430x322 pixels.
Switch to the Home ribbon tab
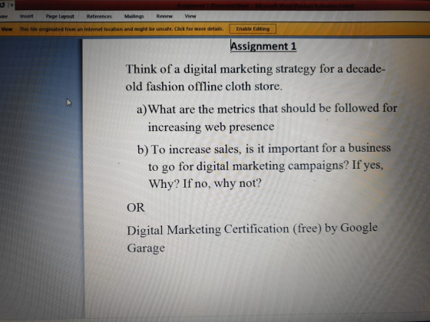click(x=4, y=16)
